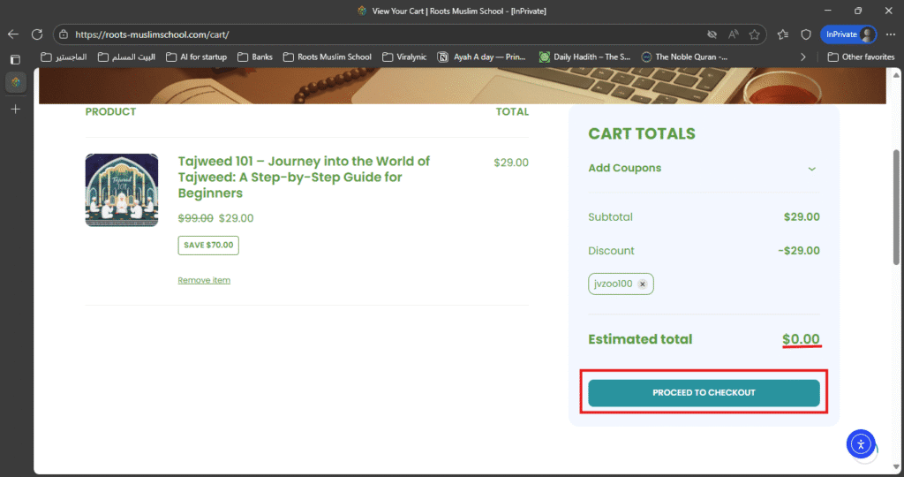This screenshot has height=477, width=904.
Task: Open the tab actions menu icon
Action: [14, 59]
